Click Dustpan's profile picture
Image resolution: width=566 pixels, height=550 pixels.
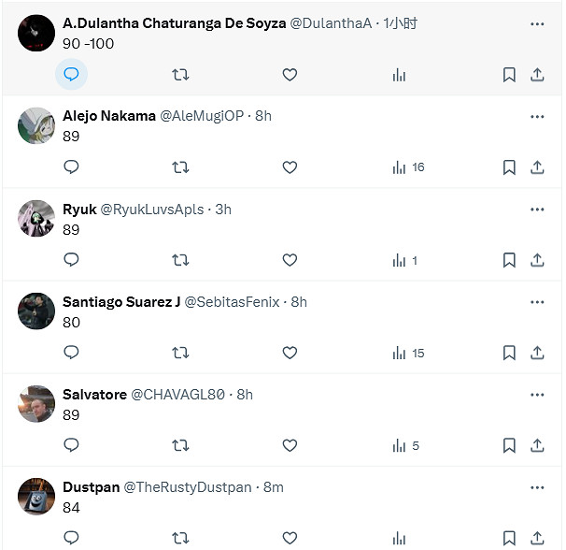(x=36, y=496)
